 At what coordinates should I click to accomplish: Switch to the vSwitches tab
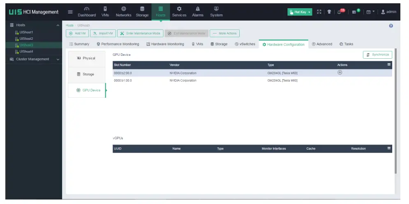[245, 44]
